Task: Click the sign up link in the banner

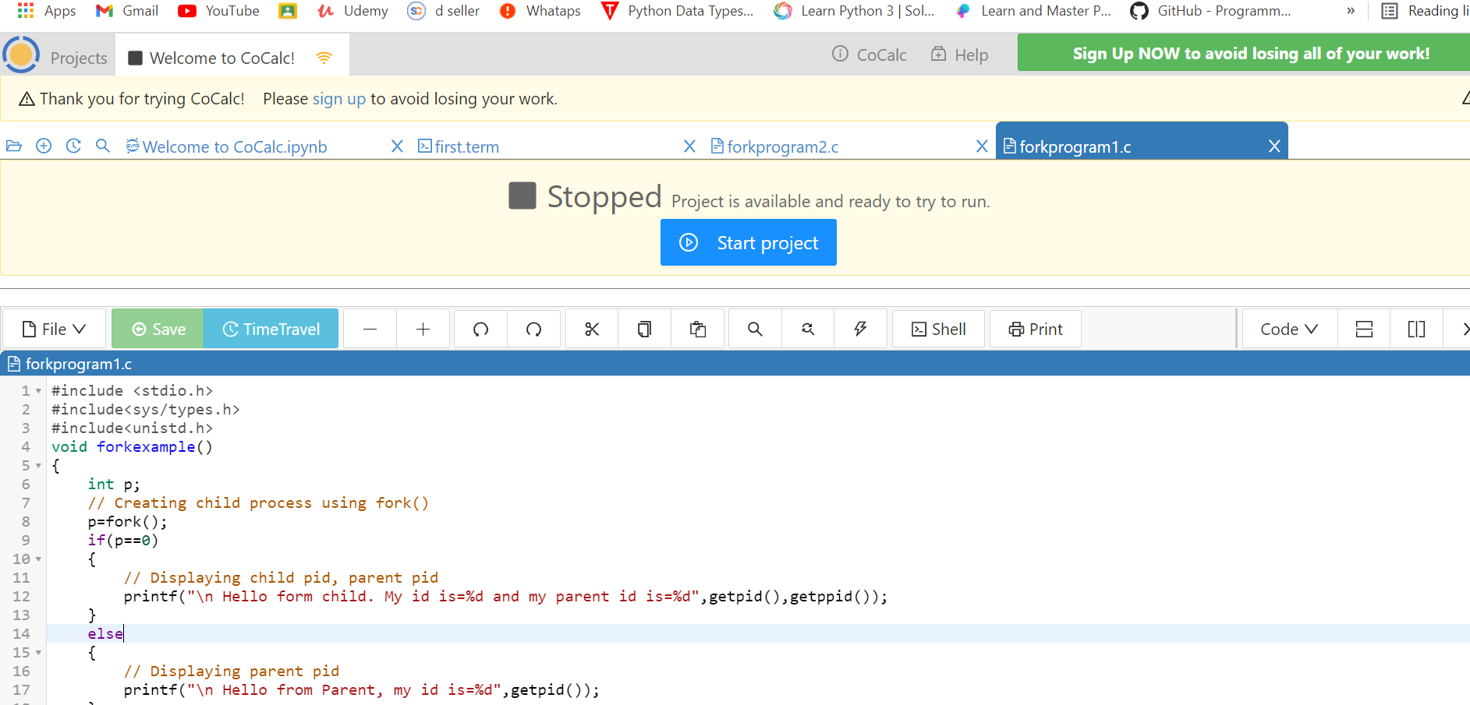Action: 338,99
